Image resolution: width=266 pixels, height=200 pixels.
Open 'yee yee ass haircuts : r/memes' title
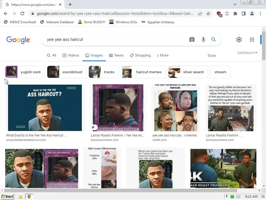pos(175,135)
